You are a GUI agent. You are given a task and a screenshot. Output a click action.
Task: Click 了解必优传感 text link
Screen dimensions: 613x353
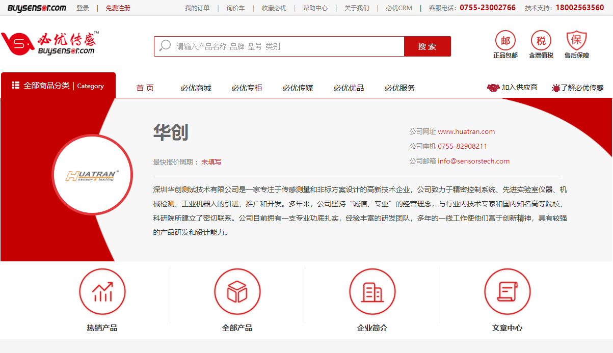(582, 88)
